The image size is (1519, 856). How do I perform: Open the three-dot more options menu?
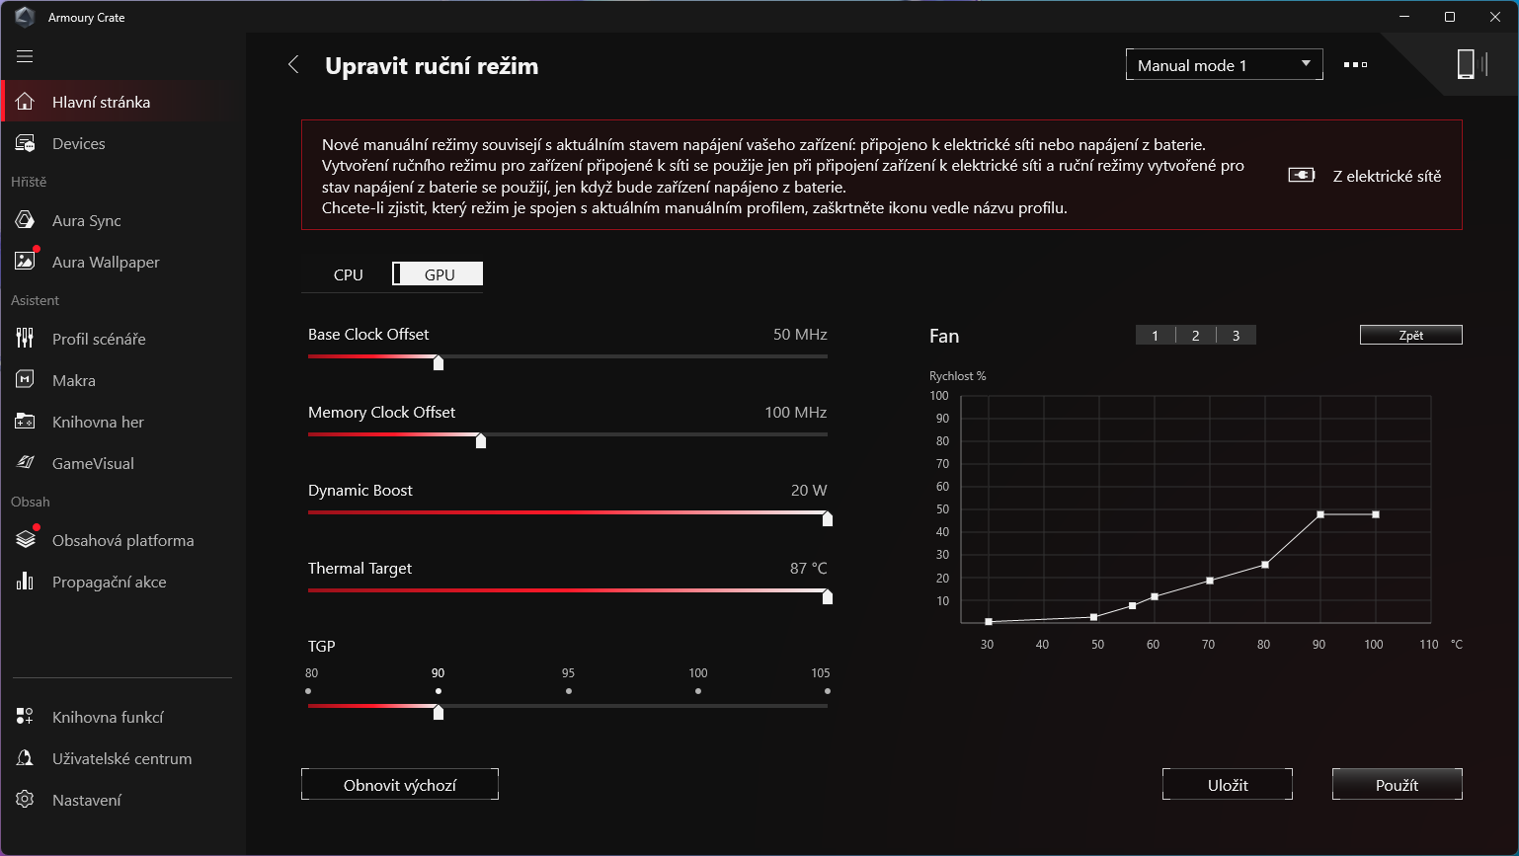coord(1355,65)
